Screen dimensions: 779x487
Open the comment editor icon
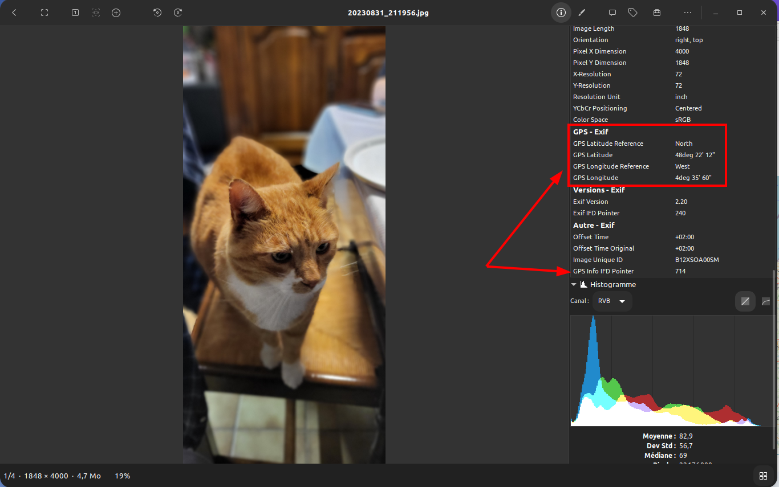[612, 13]
